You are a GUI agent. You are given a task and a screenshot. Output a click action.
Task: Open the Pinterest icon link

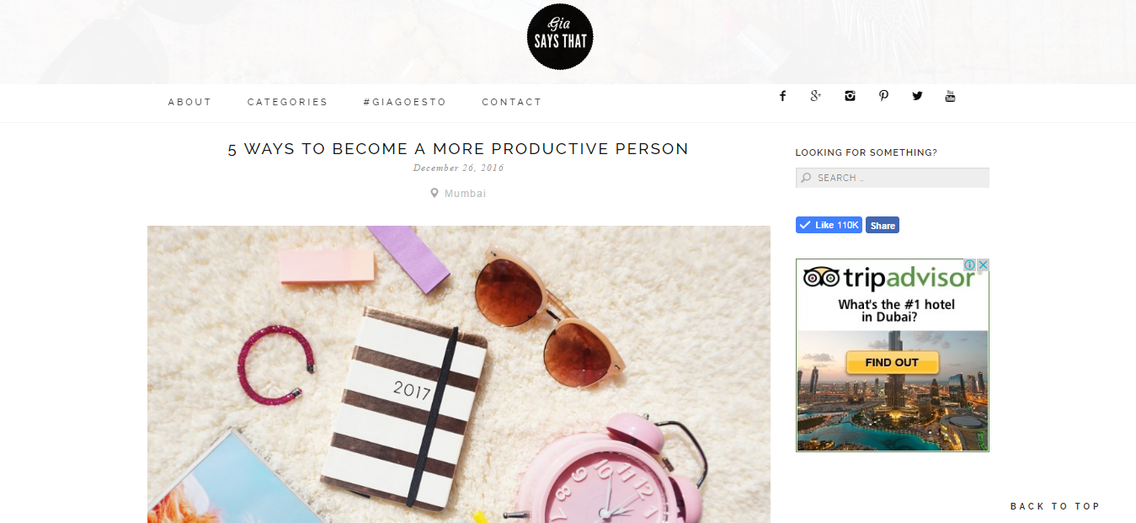(x=883, y=96)
